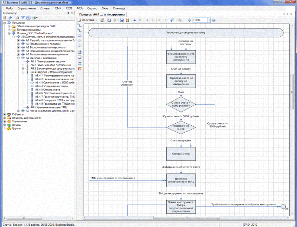Viewport: 297px width, 227px height.
Task: Open the zoom percentage dropdown
Action: click(x=209, y=20)
